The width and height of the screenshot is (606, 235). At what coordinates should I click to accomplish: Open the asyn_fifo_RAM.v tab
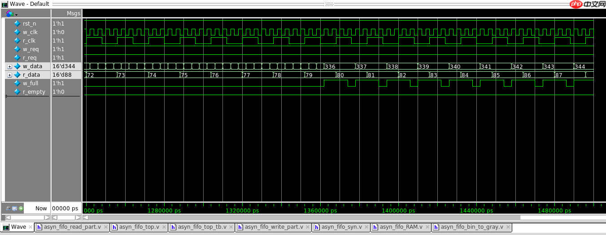[x=401, y=227]
